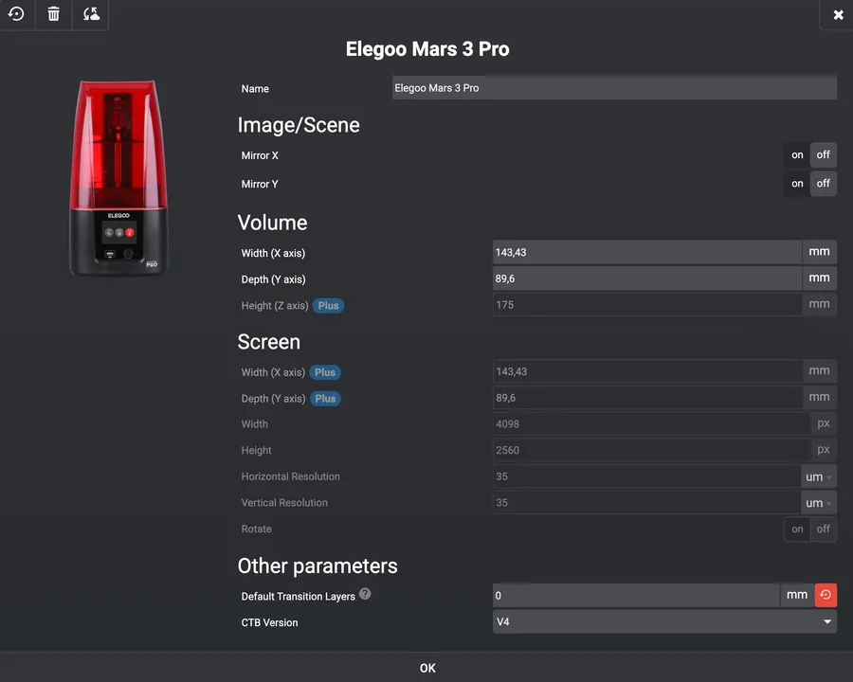The image size is (853, 682).
Task: Click the screen Height pixel field 2560
Action: (x=651, y=450)
